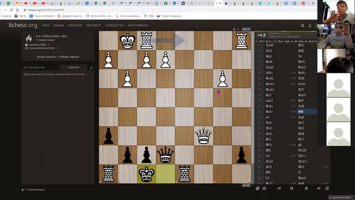
Task: Select black move g6 in move list
Action: 300,144
